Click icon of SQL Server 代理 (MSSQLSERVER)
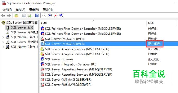The image size is (178, 93). tap(42, 79)
